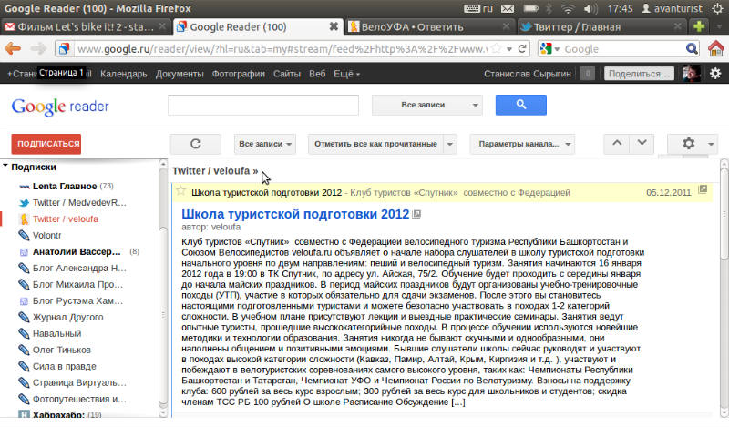This screenshot has width=729, height=427.
Task: Open the Wi-Fi network indicator
Action: coord(568,8)
